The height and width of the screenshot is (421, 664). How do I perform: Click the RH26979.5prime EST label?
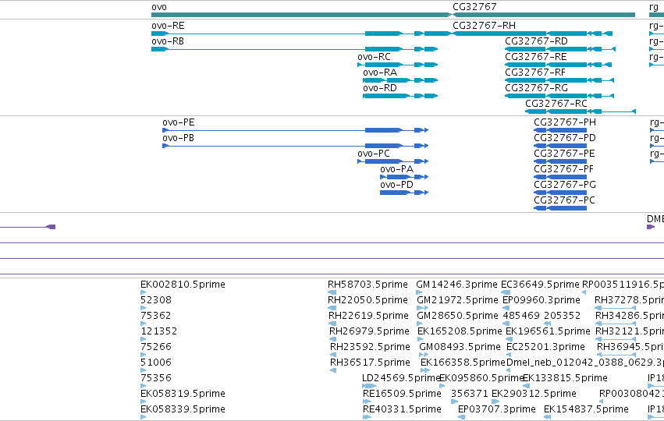(369, 331)
